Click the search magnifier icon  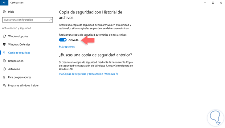[51, 20]
